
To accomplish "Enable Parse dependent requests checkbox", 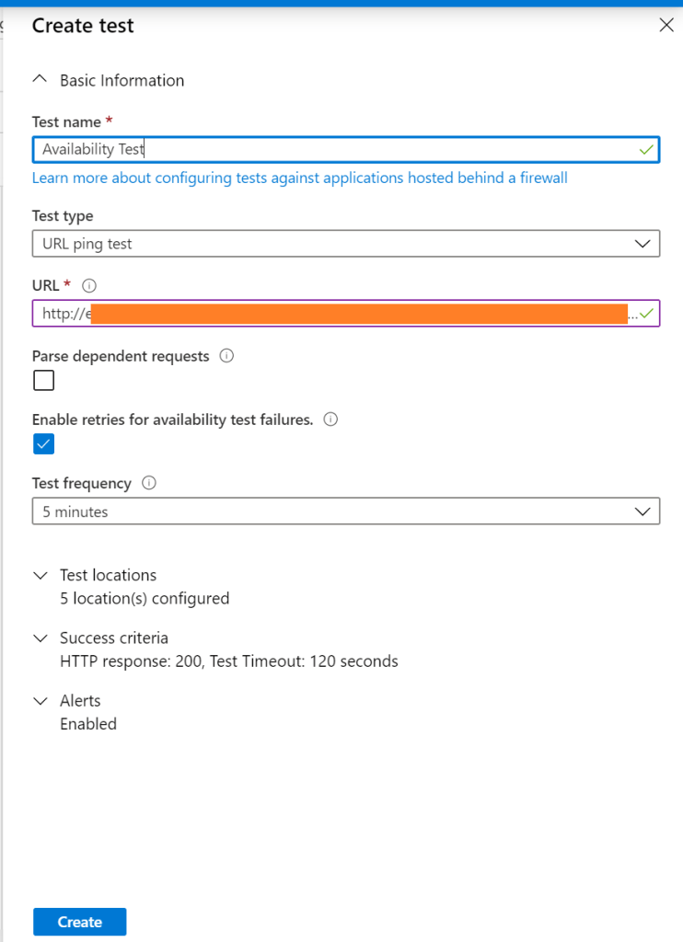I will point(43,380).
